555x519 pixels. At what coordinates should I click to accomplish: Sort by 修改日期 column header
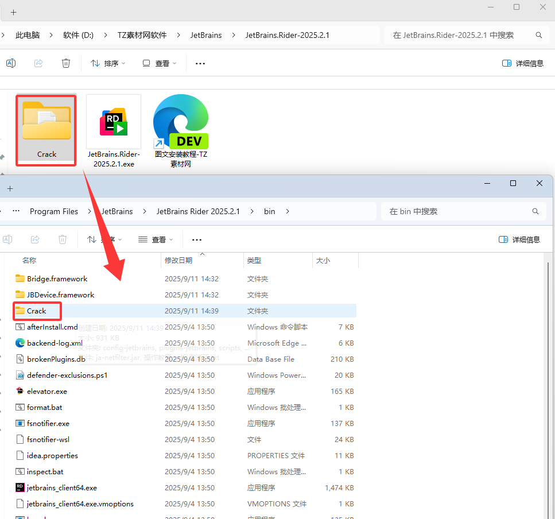(x=178, y=261)
